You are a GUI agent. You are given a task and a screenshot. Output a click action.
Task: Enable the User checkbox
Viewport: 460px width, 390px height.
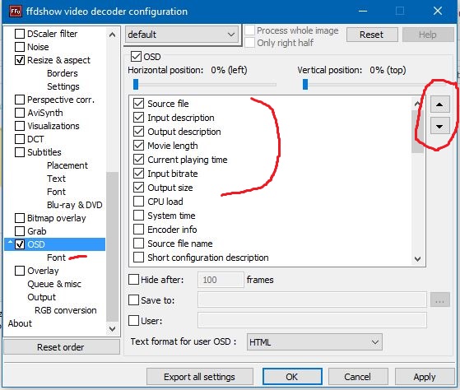[x=134, y=321]
